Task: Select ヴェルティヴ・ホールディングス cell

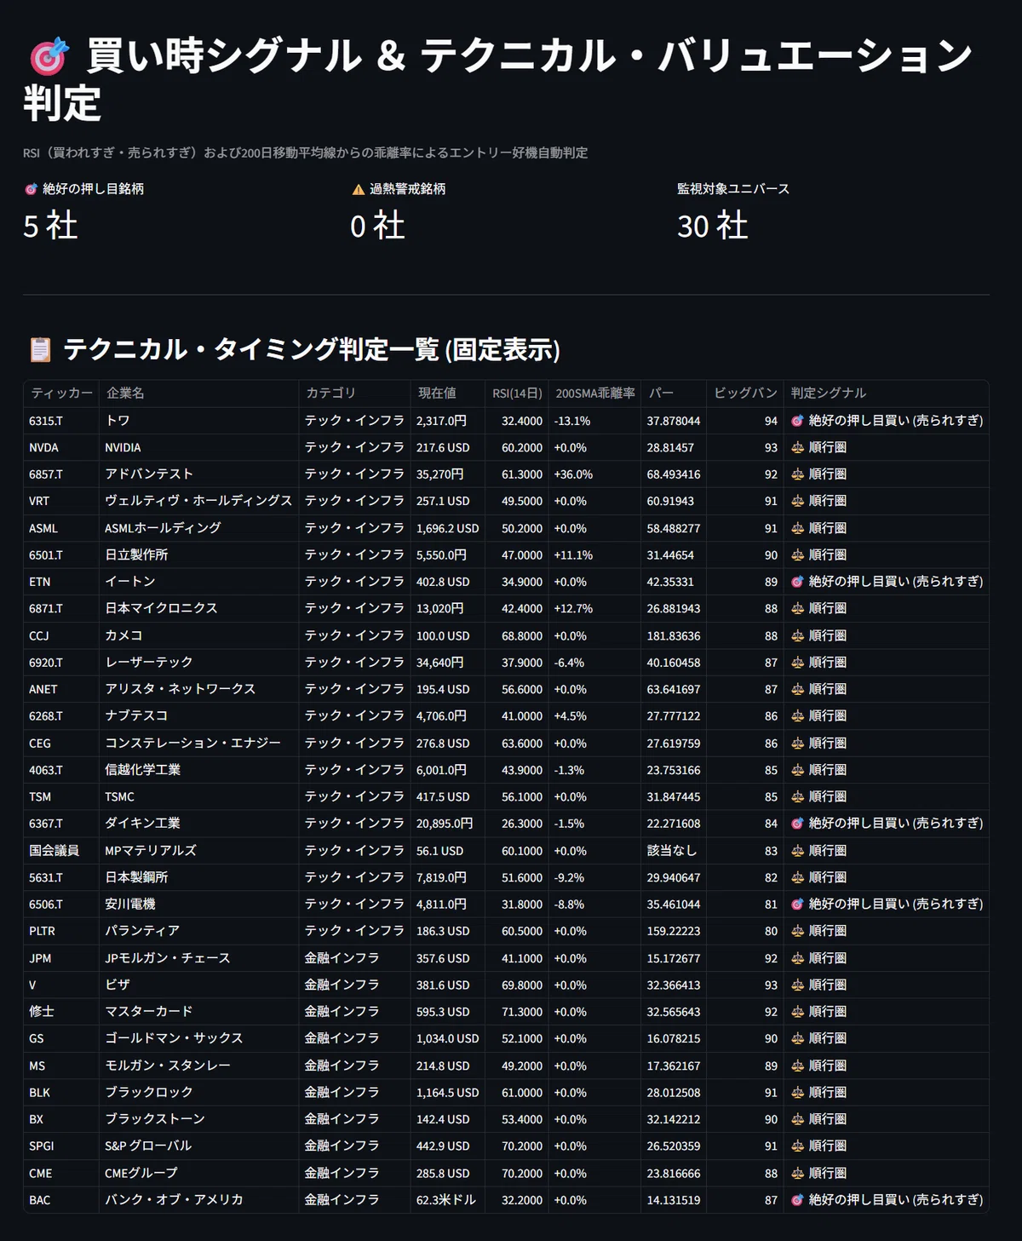Action: point(199,501)
